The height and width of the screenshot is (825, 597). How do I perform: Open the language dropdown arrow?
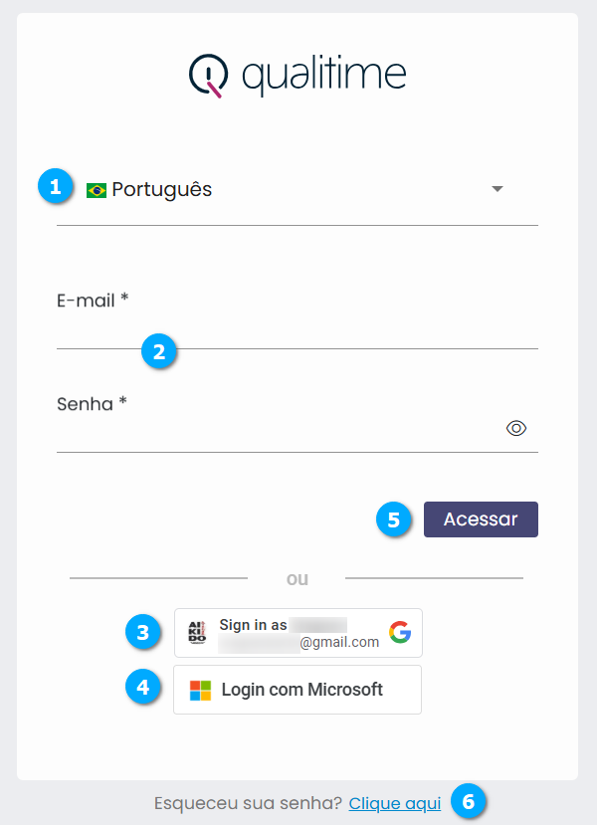(497, 189)
